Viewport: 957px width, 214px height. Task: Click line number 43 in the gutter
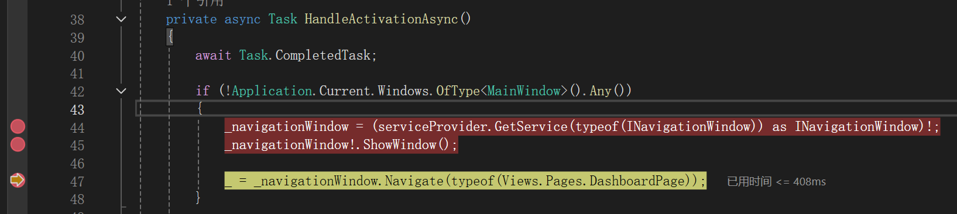[x=77, y=110]
